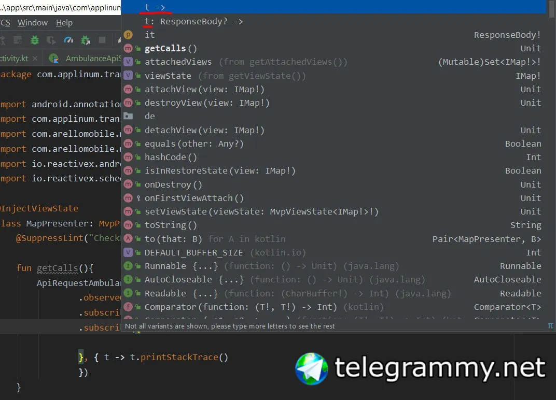
Task: Choose 't: ResponseBody? ->' suggestion
Action: (x=333, y=21)
